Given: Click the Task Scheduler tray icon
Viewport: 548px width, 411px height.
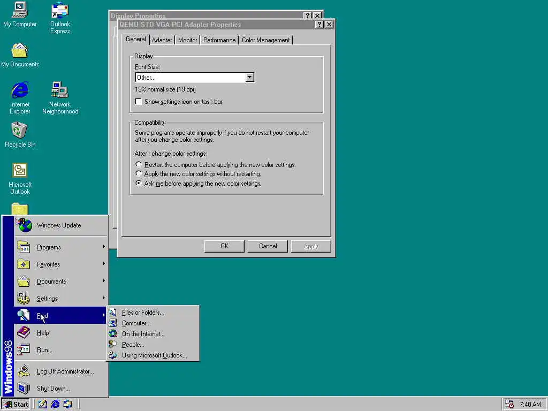Looking at the screenshot, I should pos(509,405).
